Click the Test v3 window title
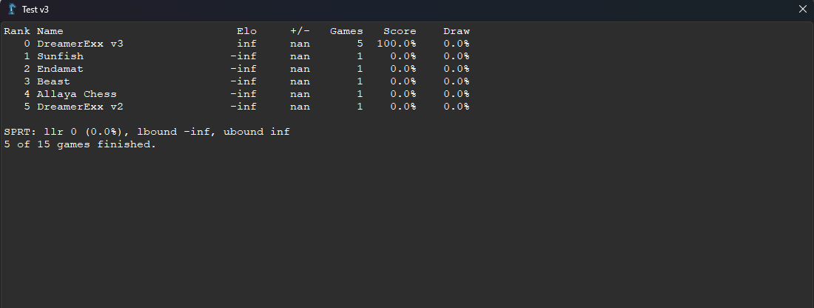Image resolution: width=814 pixels, height=308 pixels. coord(36,10)
